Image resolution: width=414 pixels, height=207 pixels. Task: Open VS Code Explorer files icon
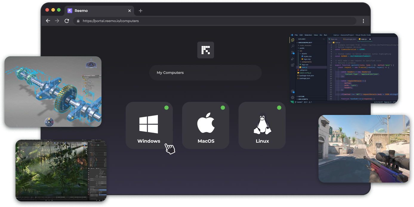293,40
